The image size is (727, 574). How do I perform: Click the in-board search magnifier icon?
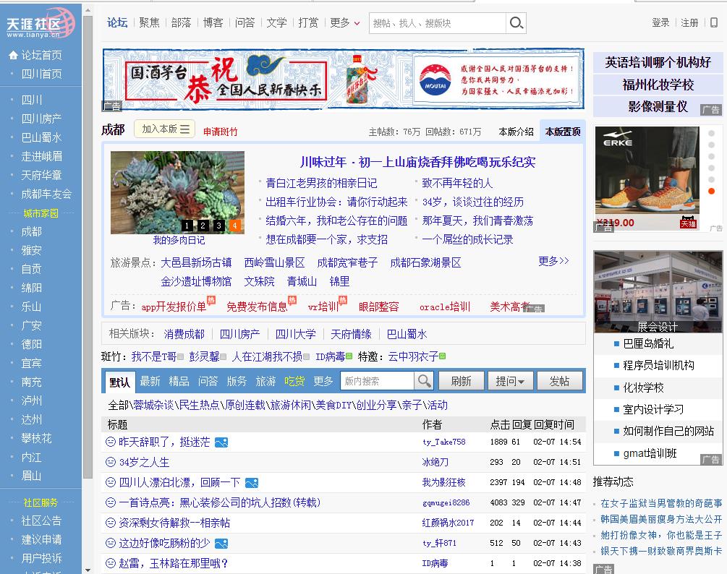click(424, 381)
